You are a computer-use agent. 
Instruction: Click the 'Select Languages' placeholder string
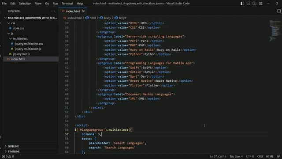click(x=128, y=143)
